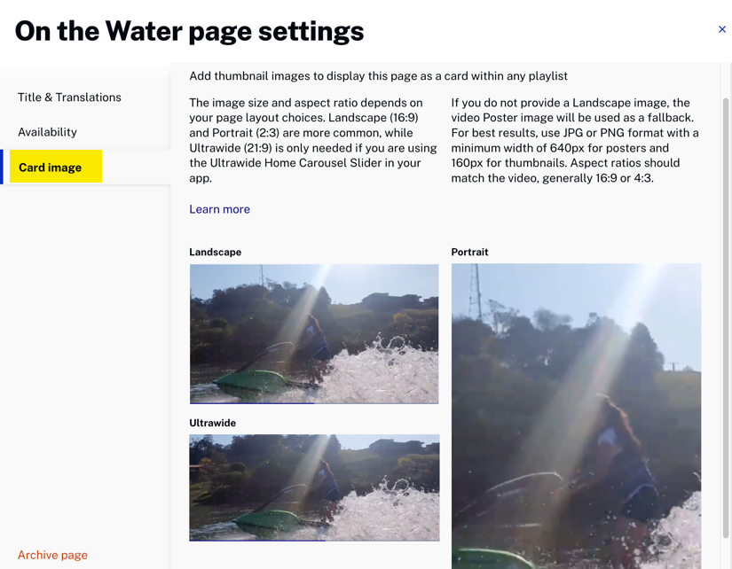Click the Ultrawide heading label

(x=212, y=423)
